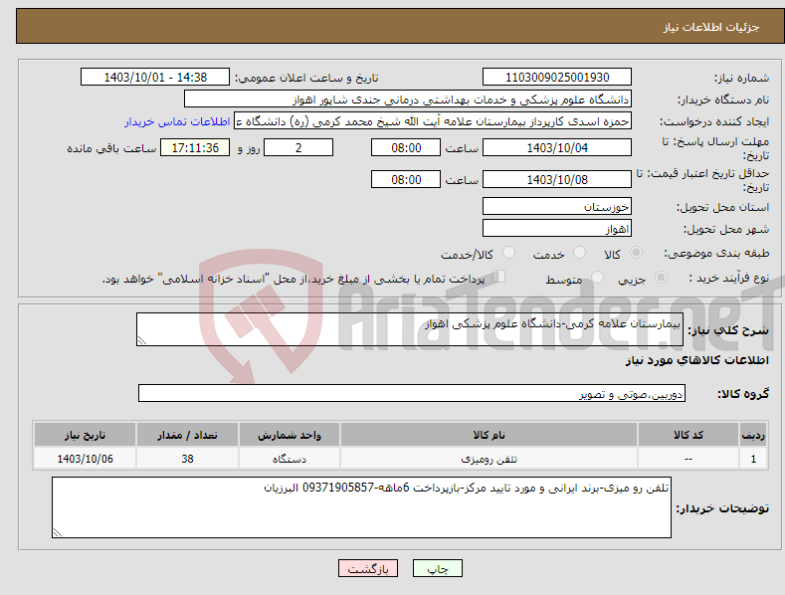Click the response deadline date 1403/10/04
The height and width of the screenshot is (595, 785).
click(x=557, y=147)
